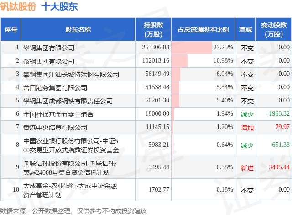Click the 数据来源 disclaimer footer text

coord(73,211)
